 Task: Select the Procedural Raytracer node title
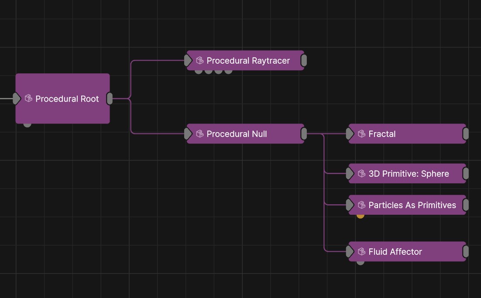pos(249,61)
